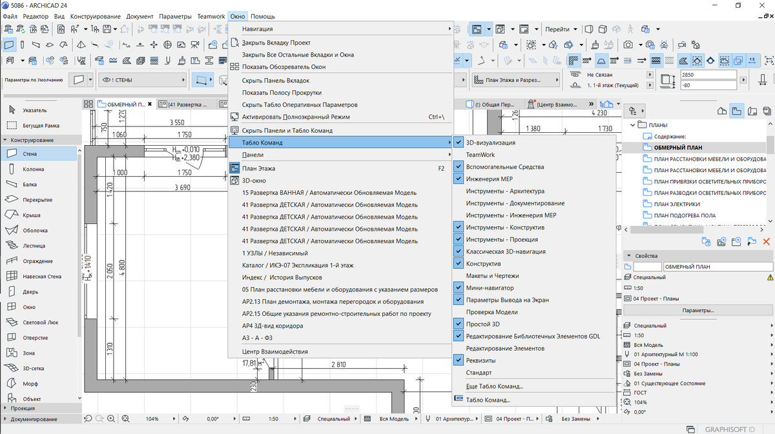Select the Световой Люк tool
This screenshot has width=775, height=434.
pyautogui.click(x=39, y=322)
